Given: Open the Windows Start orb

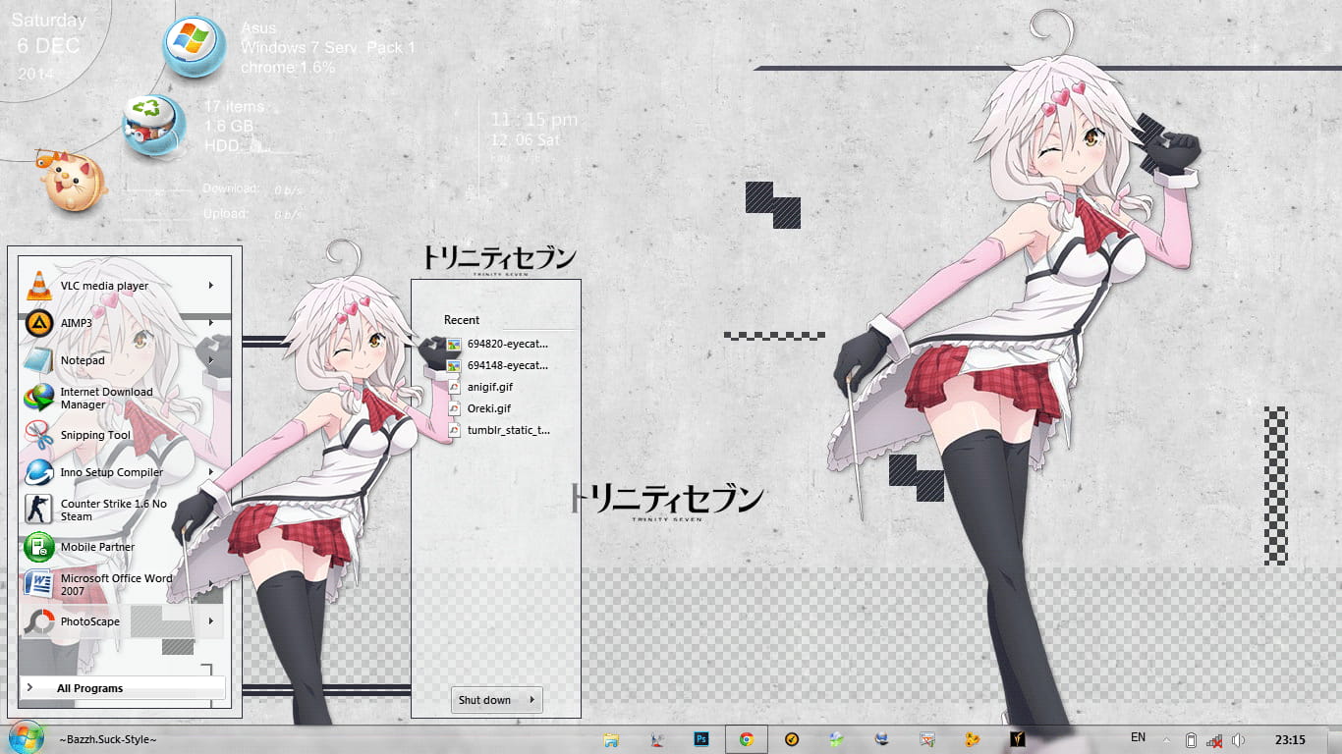Looking at the screenshot, I should [26, 737].
